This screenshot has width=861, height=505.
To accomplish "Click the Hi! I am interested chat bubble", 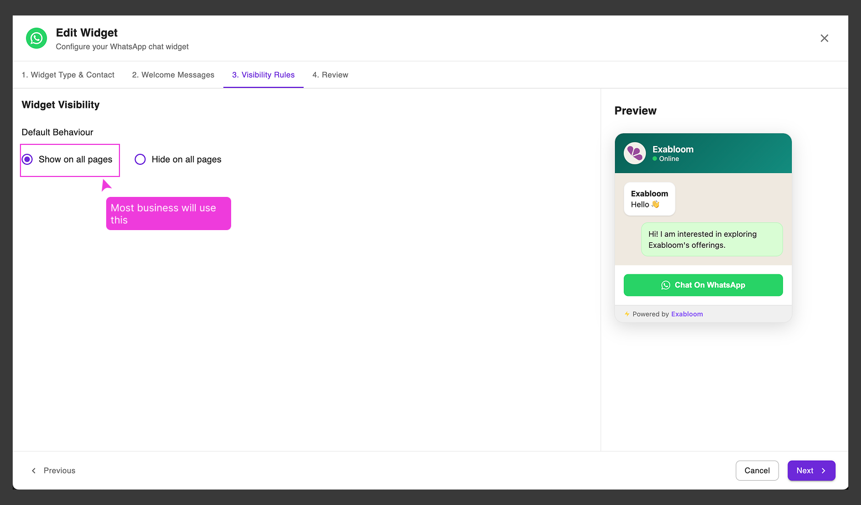I will point(711,239).
